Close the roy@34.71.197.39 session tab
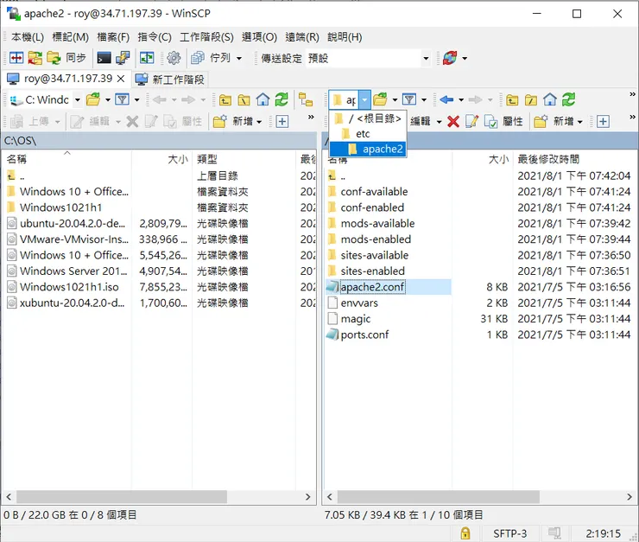639x542 pixels. (121, 79)
